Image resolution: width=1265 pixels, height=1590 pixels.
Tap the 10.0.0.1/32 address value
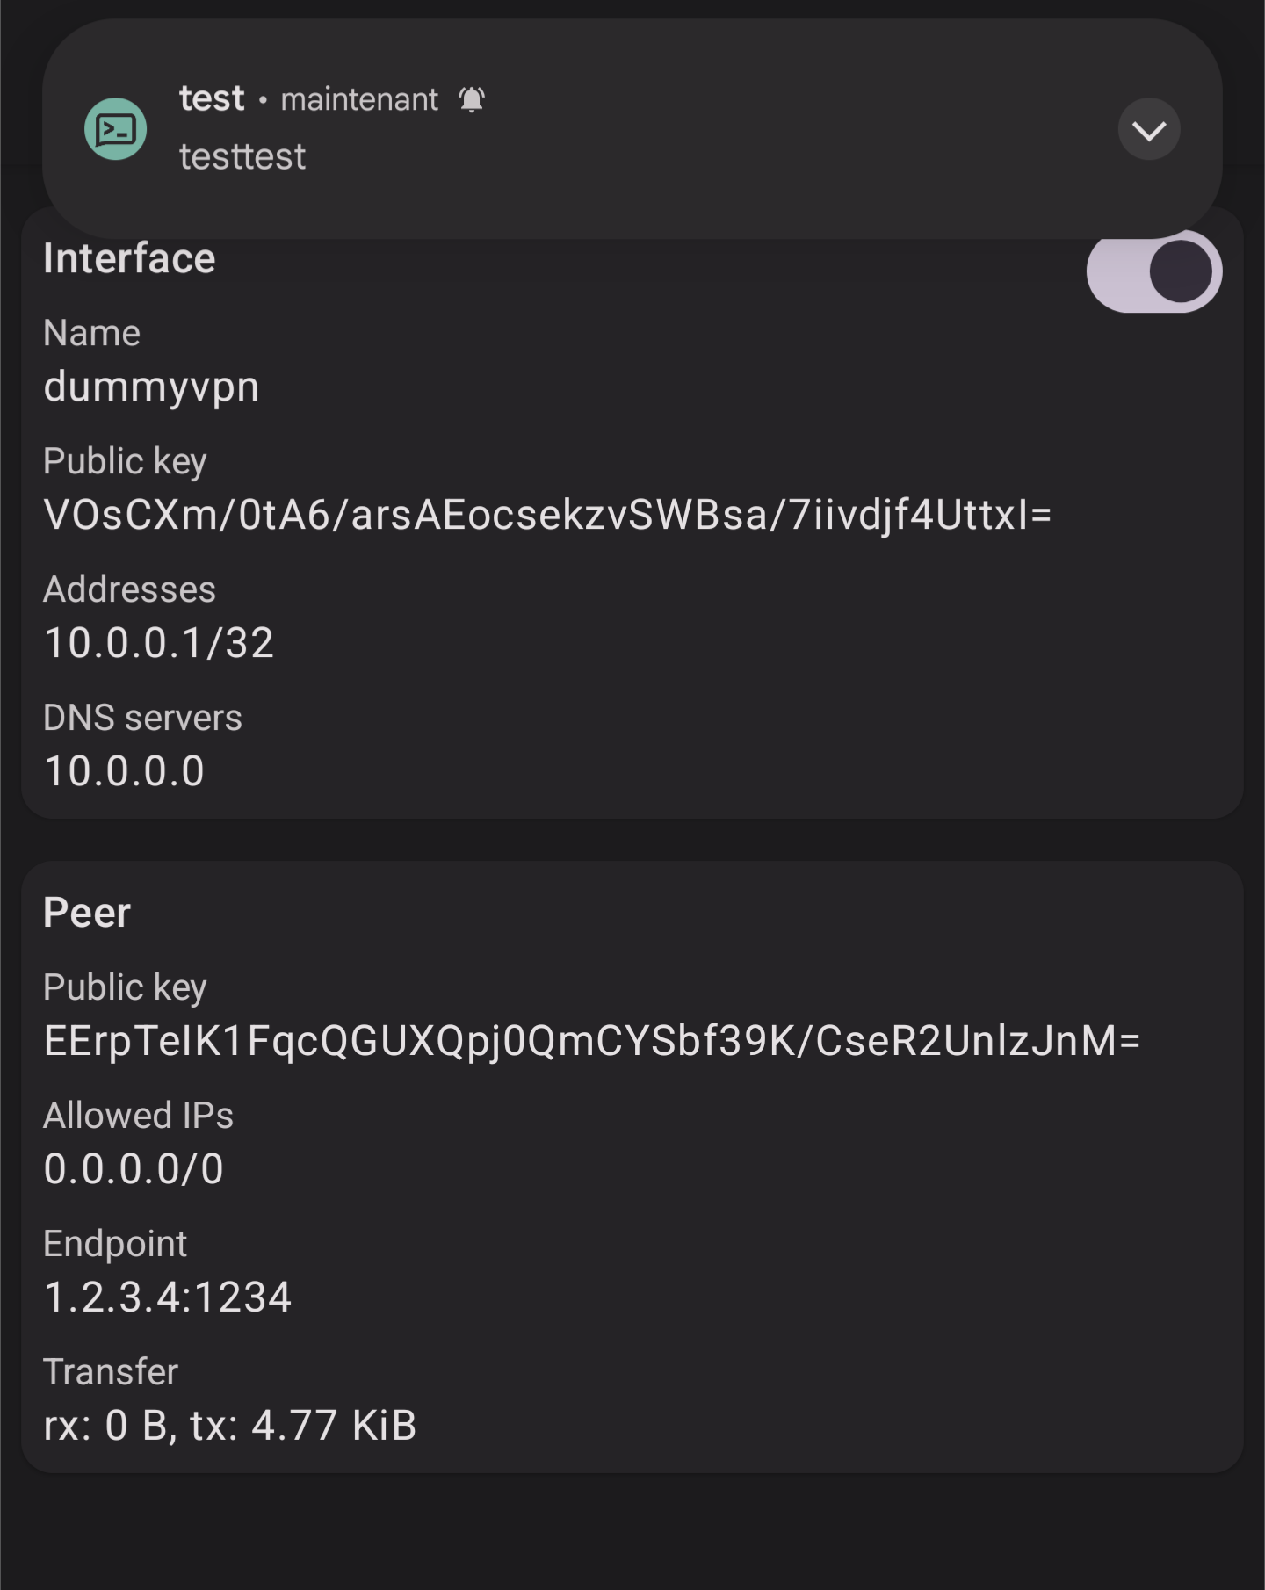pos(159,643)
